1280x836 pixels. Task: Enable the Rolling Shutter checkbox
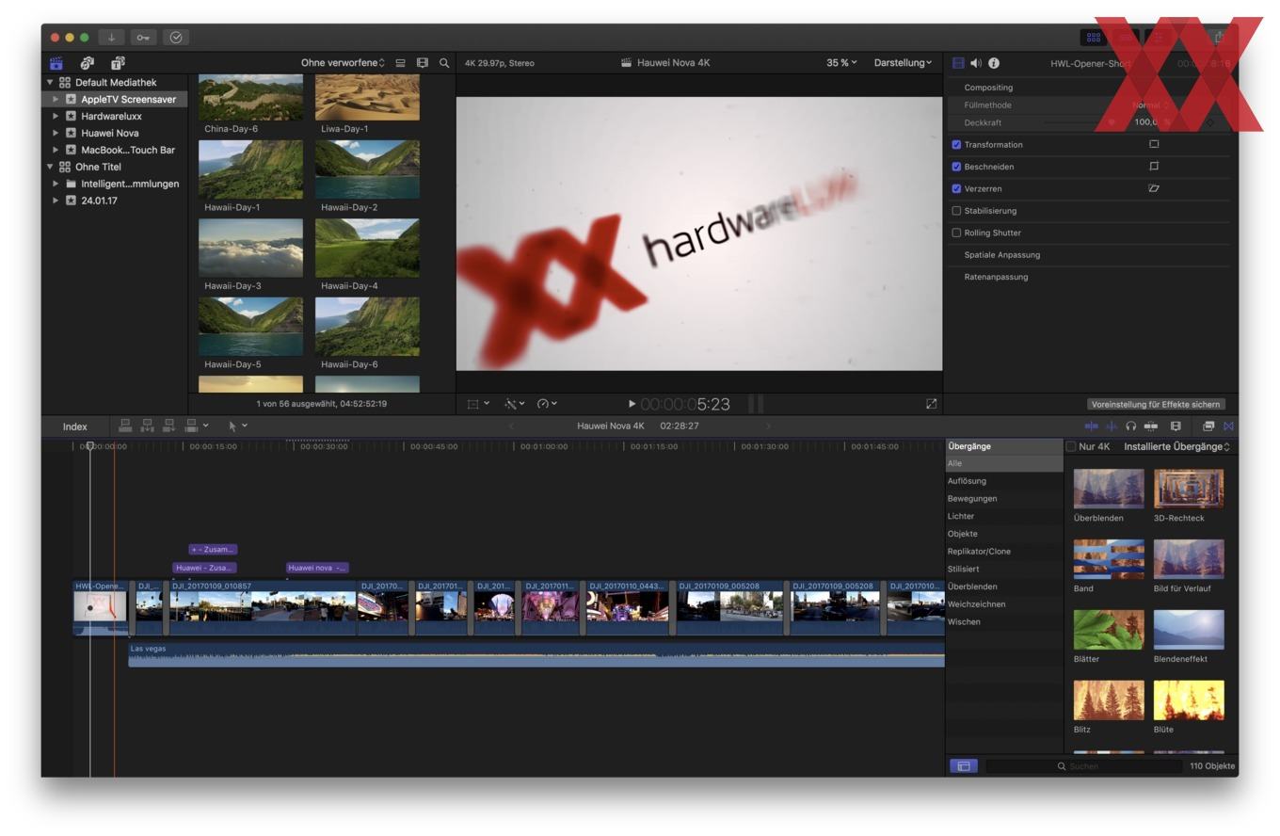point(956,233)
